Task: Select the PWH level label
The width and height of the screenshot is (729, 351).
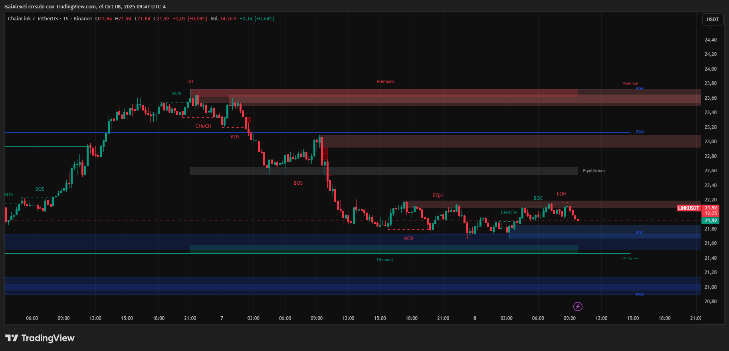Action: point(640,132)
